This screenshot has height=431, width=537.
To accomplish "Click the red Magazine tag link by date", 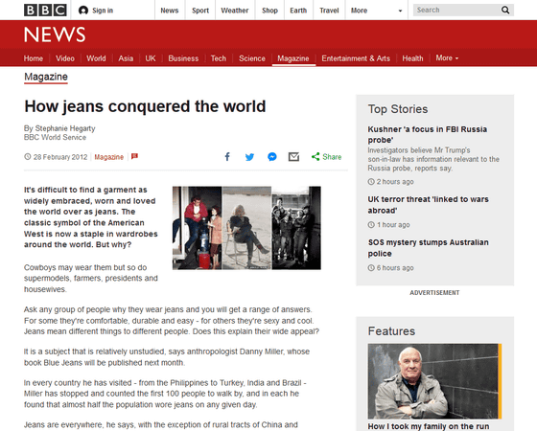I will click(x=109, y=157).
